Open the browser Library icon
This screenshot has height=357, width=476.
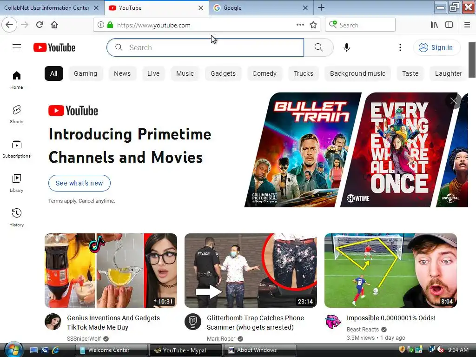[434, 25]
